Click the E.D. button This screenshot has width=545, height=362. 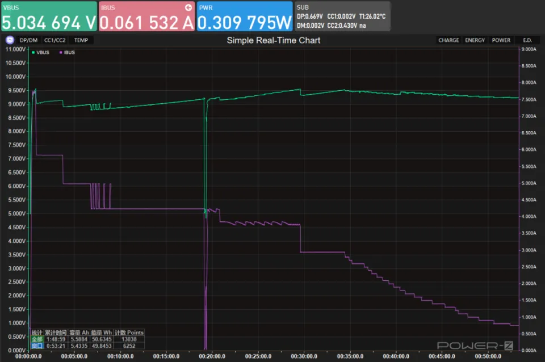(x=527, y=40)
